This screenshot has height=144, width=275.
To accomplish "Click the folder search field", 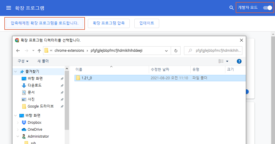I will click(x=213, y=51).
